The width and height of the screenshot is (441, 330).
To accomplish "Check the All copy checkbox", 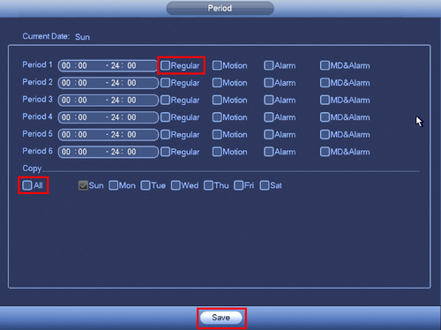I will click(27, 185).
